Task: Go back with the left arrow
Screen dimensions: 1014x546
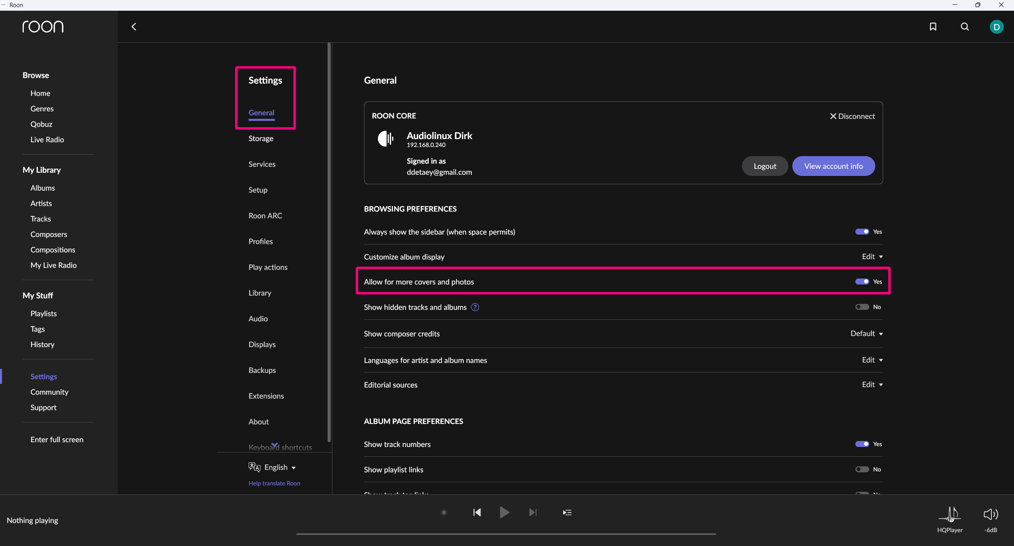Action: pos(134,27)
